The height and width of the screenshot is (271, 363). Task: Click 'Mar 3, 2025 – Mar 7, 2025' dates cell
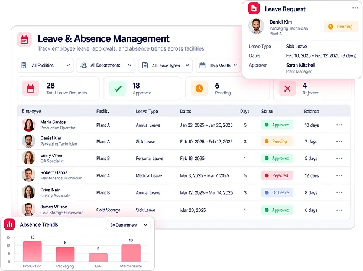coord(205,175)
